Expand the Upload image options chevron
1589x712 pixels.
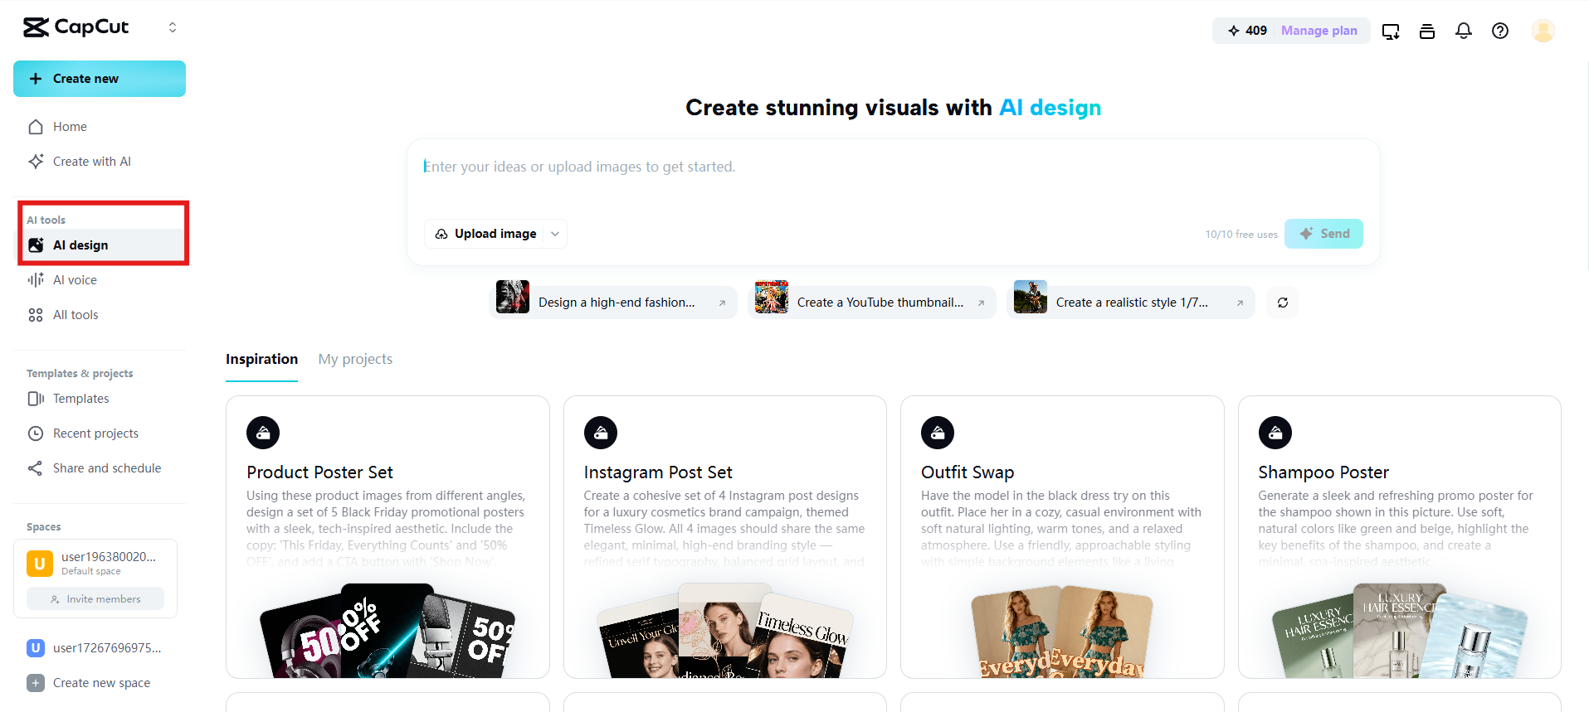(554, 234)
